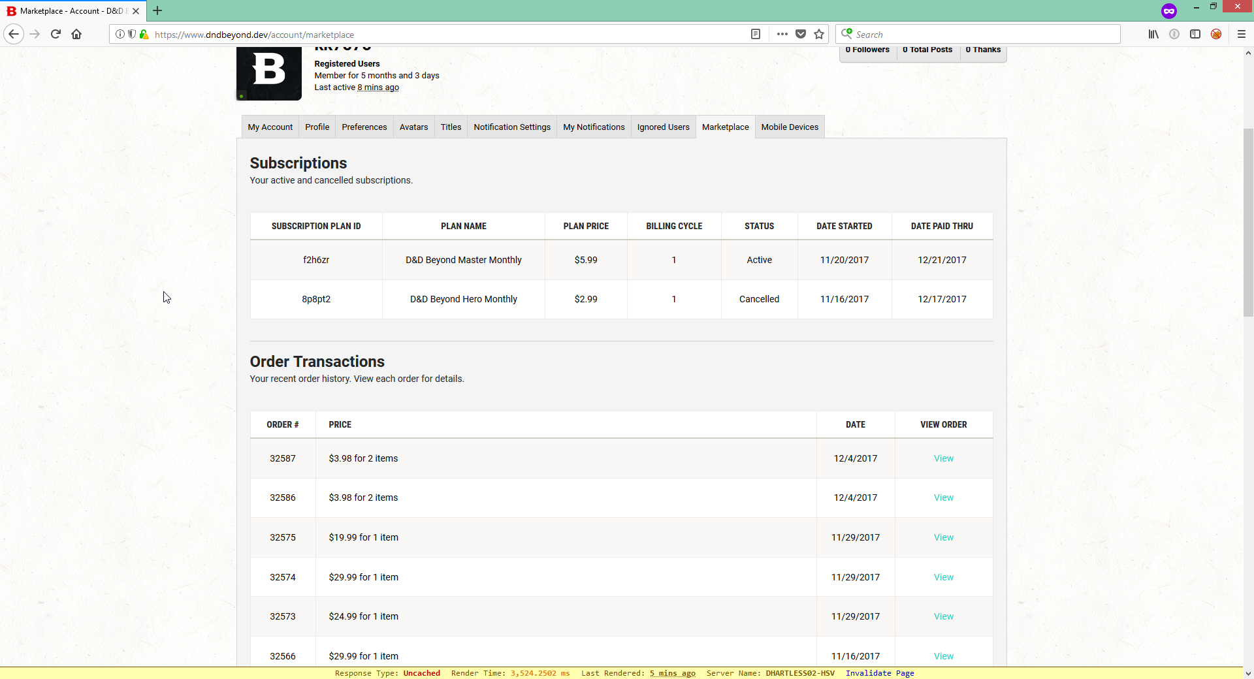Click the circular info toolbar icon
Screen dimensions: 1254x679
click(x=1174, y=34)
